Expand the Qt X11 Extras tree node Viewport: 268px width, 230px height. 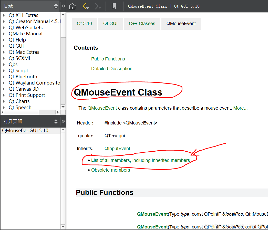4,15
